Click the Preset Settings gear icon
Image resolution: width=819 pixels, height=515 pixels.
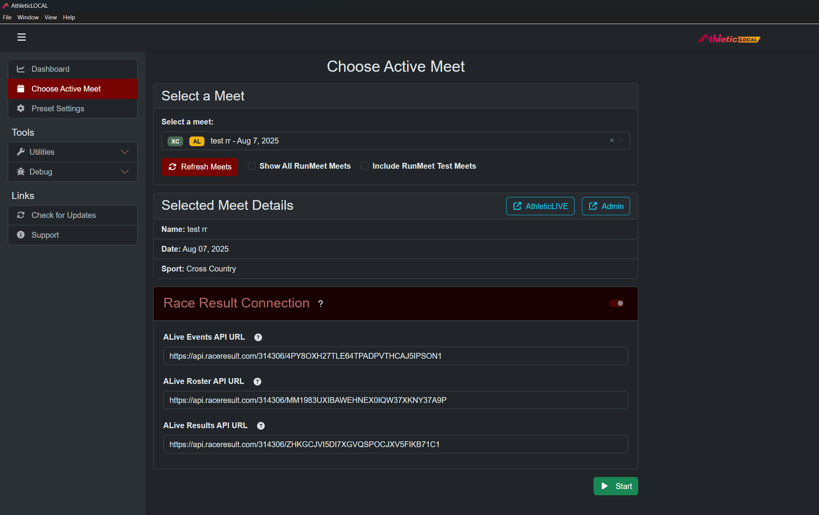click(x=21, y=109)
